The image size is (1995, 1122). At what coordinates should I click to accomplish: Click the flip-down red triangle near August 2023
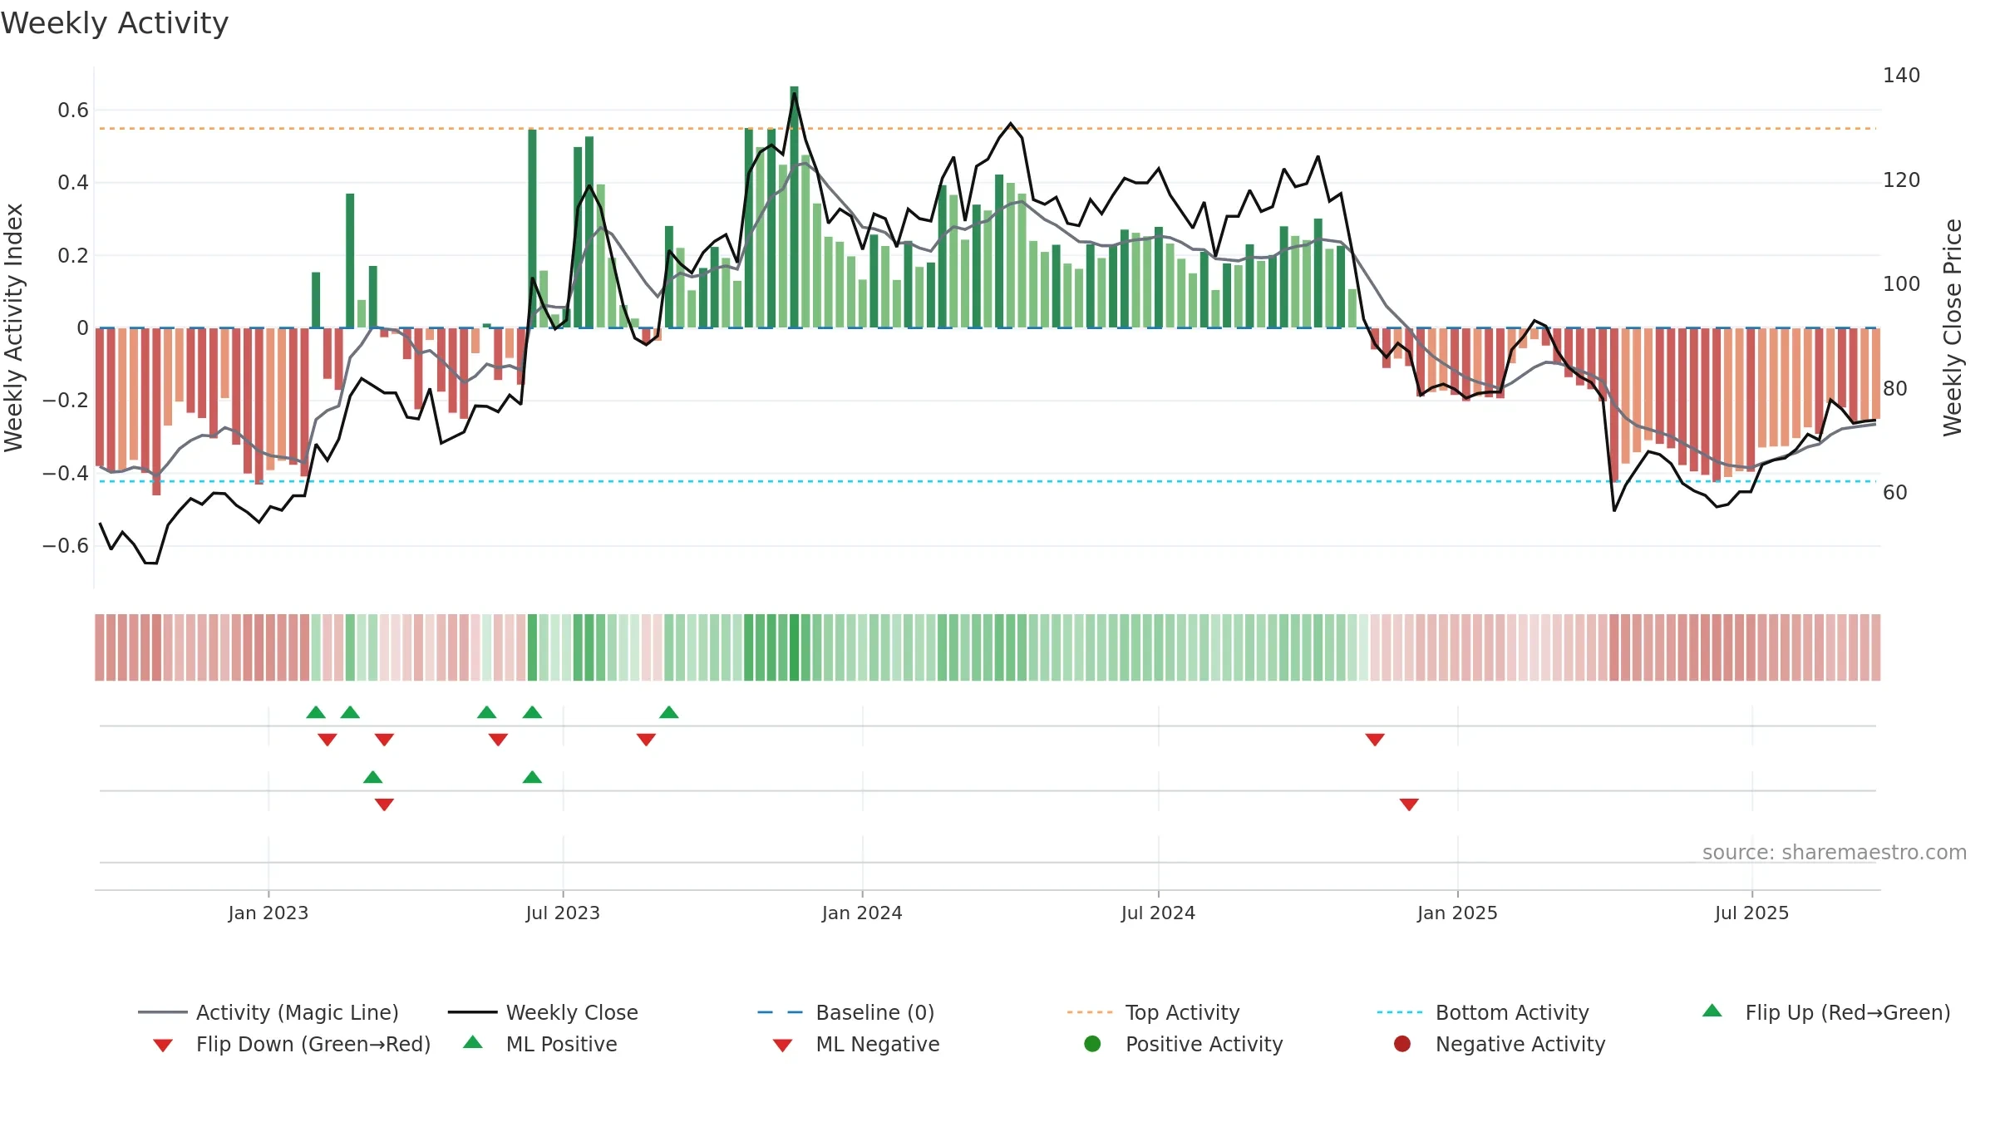pos(647,740)
